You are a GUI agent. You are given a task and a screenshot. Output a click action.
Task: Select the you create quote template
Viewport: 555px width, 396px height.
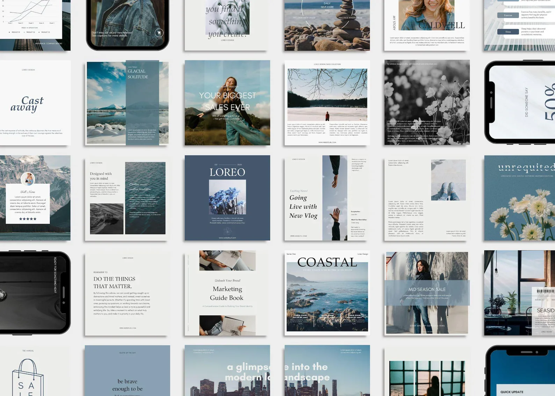pos(228,25)
